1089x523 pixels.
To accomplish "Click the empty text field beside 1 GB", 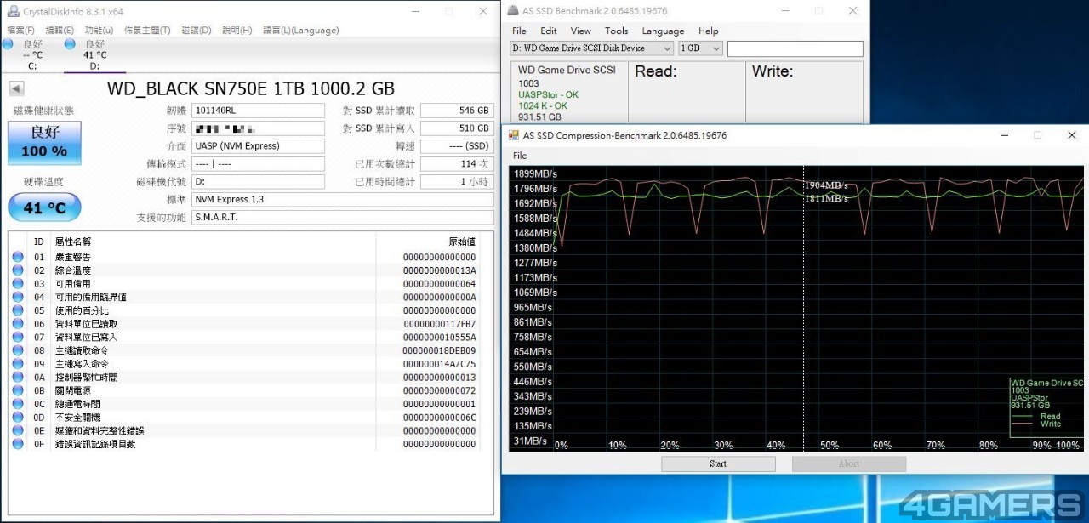I will click(x=795, y=48).
